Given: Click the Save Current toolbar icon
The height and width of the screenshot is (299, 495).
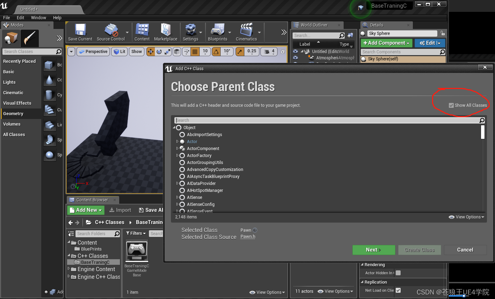Looking at the screenshot, I should [x=80, y=31].
